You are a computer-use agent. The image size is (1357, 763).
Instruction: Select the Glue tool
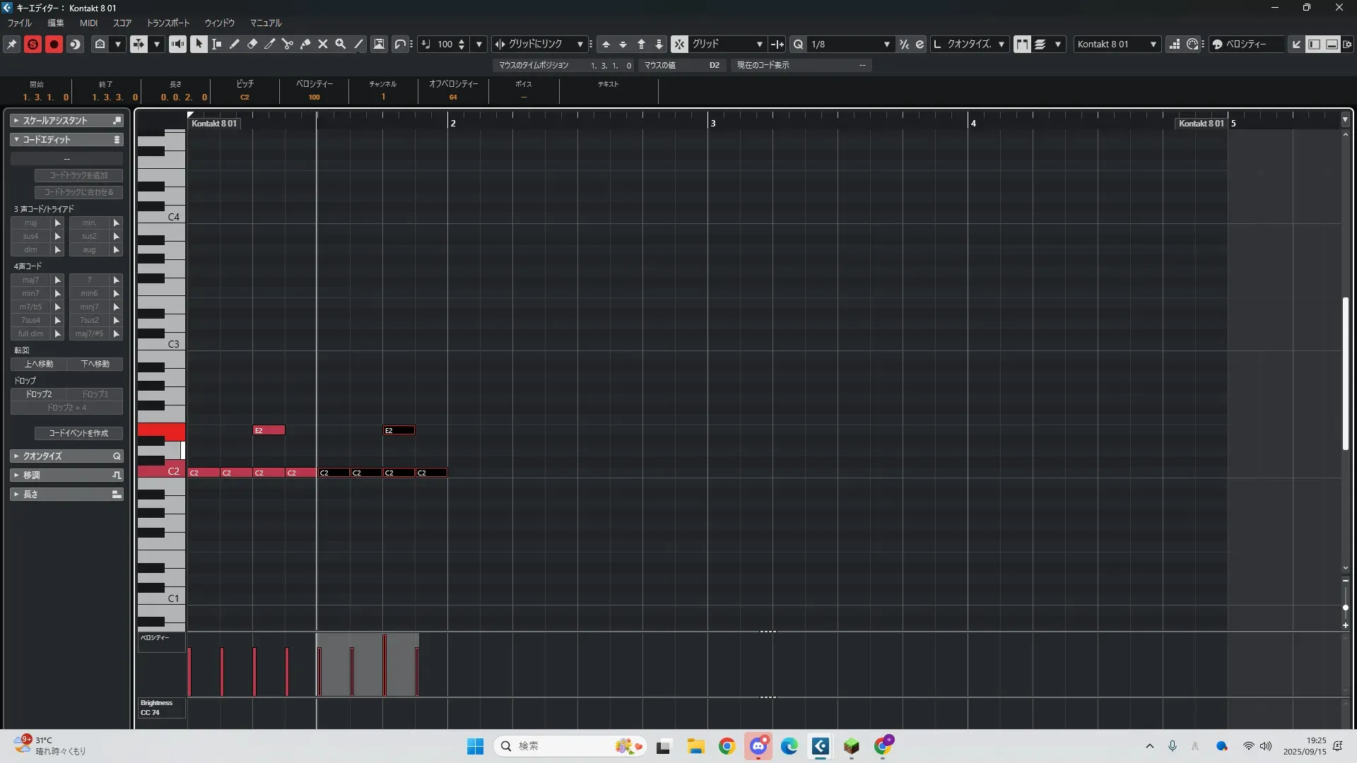(x=305, y=44)
